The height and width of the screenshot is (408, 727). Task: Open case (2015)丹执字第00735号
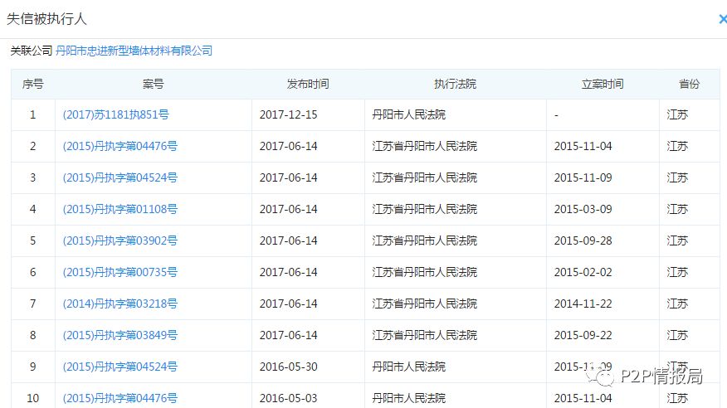pos(120,272)
